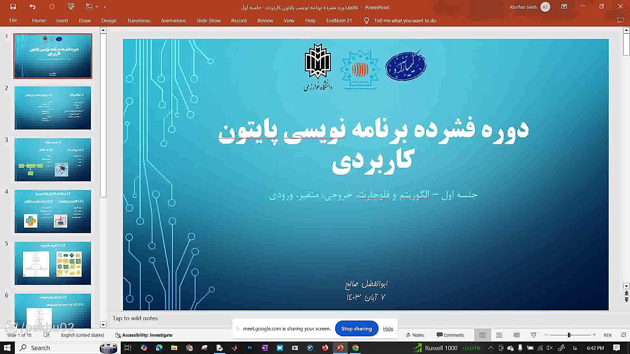Open the Transitions ribbon tab
Image resolution: width=630 pixels, height=354 pixels.
click(138, 21)
